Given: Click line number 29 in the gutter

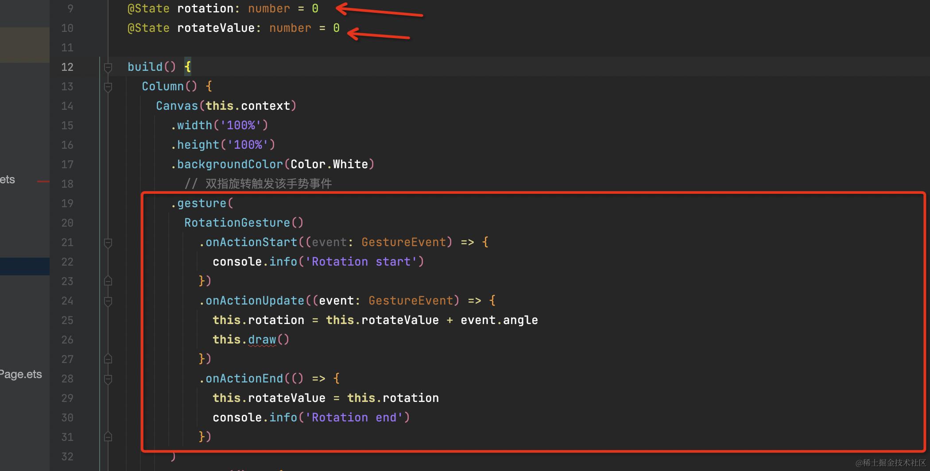Looking at the screenshot, I should tap(67, 398).
